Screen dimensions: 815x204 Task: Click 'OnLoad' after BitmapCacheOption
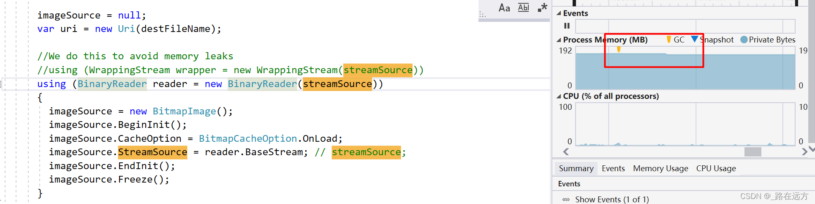[x=320, y=139]
